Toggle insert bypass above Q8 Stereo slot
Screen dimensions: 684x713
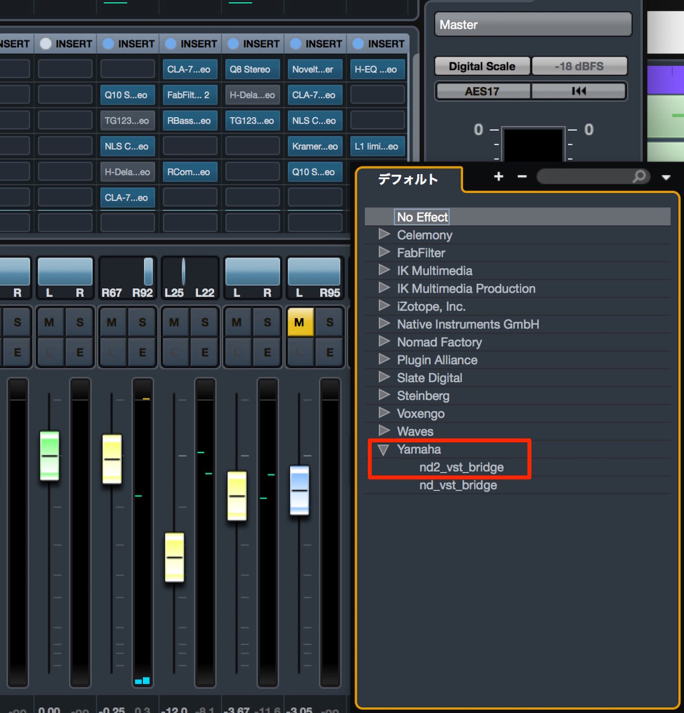(x=233, y=44)
